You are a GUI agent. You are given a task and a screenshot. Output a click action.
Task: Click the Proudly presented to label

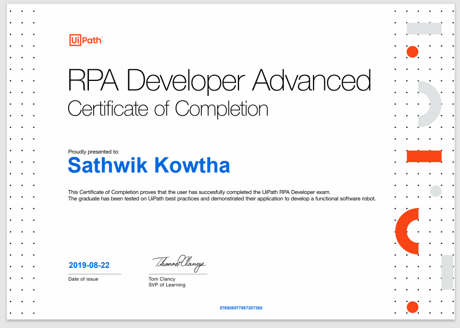pos(93,152)
